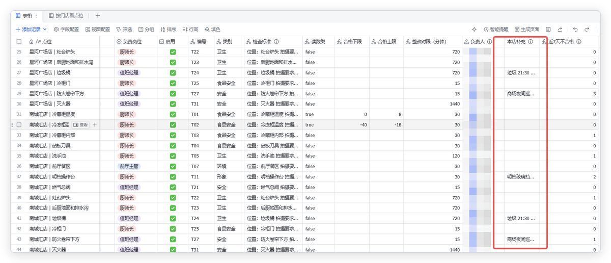
Task: Click the AI sparkle icon in the toolbar
Action: click(x=474, y=30)
